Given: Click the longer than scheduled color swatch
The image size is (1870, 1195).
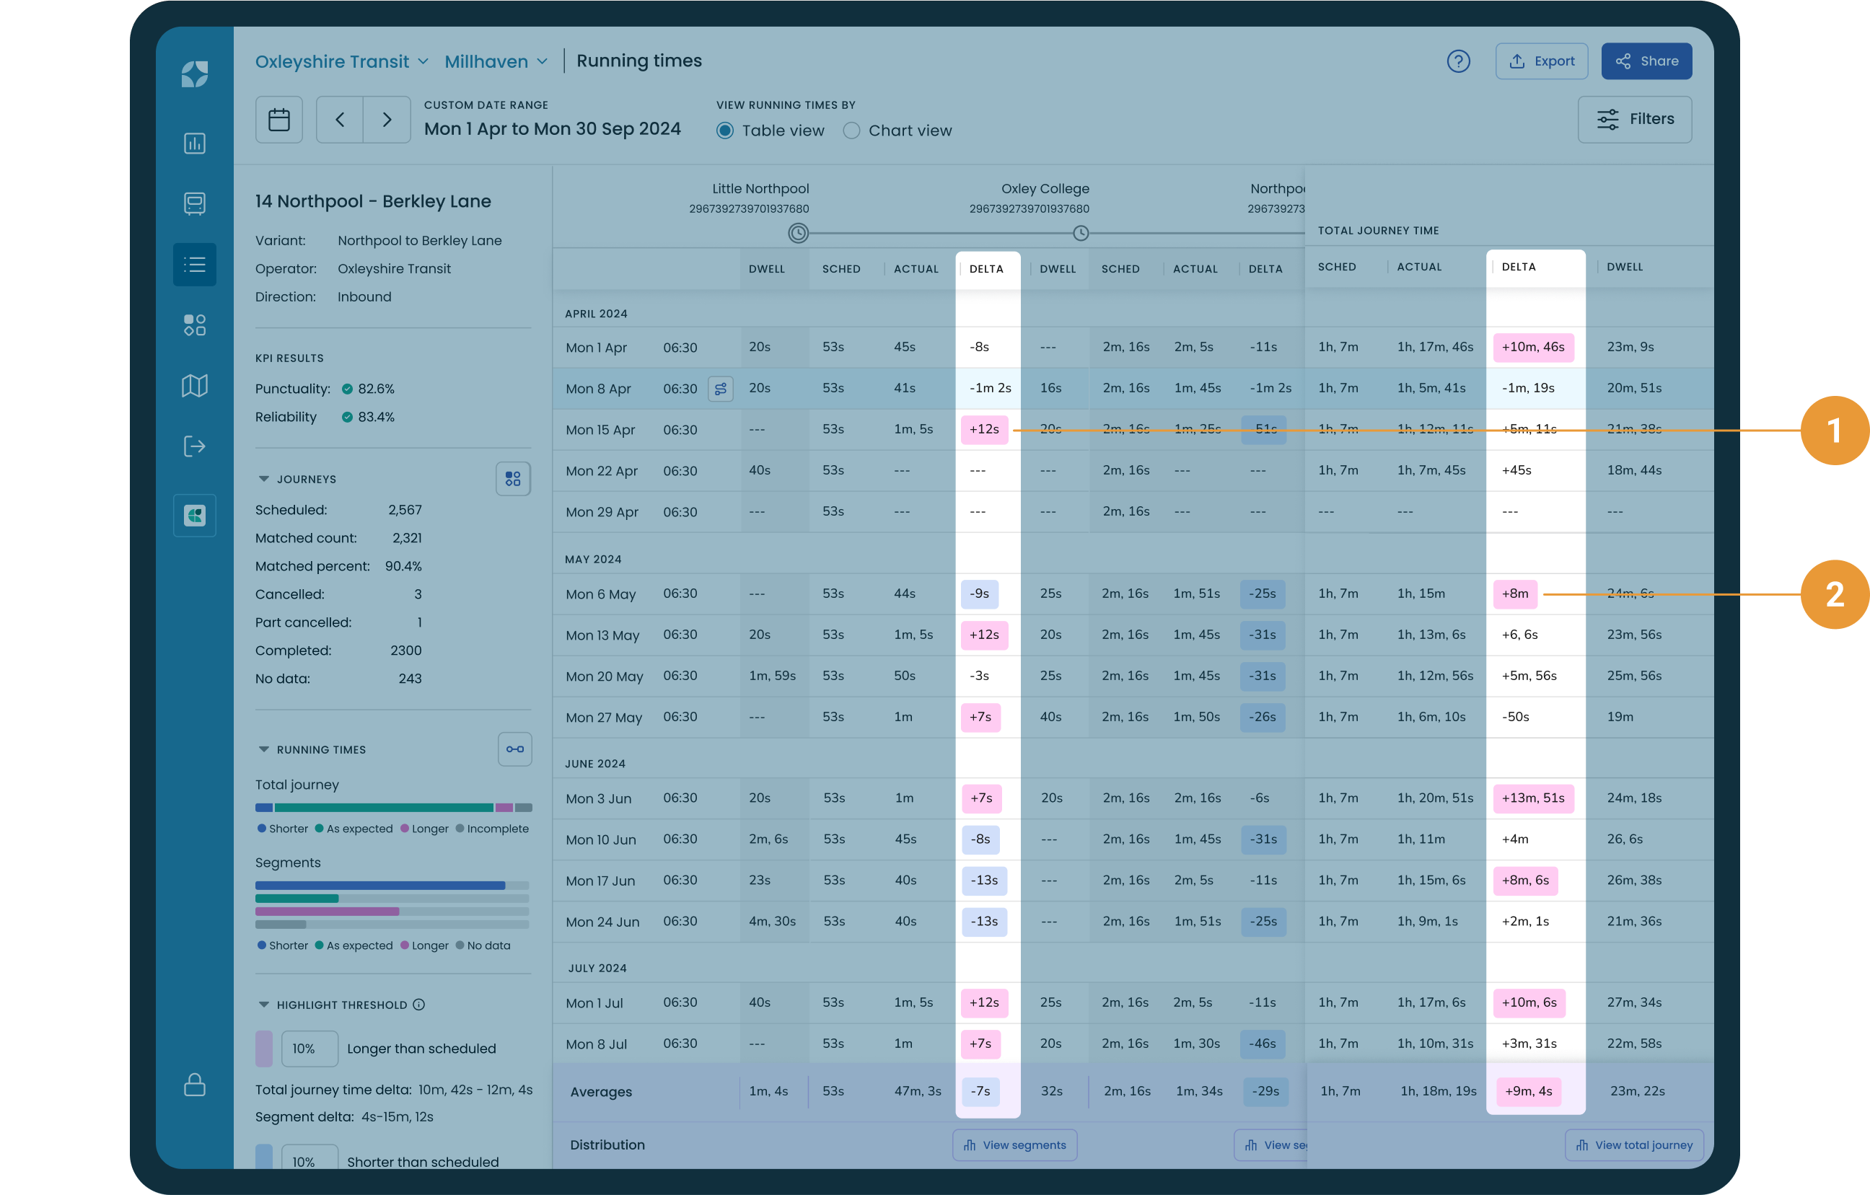Looking at the screenshot, I should [x=264, y=1049].
